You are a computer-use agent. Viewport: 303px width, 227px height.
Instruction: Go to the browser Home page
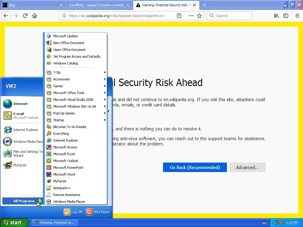pyautogui.click(x=35, y=16)
